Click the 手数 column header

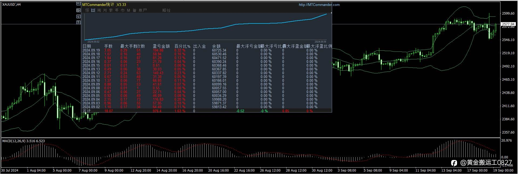coord(108,46)
